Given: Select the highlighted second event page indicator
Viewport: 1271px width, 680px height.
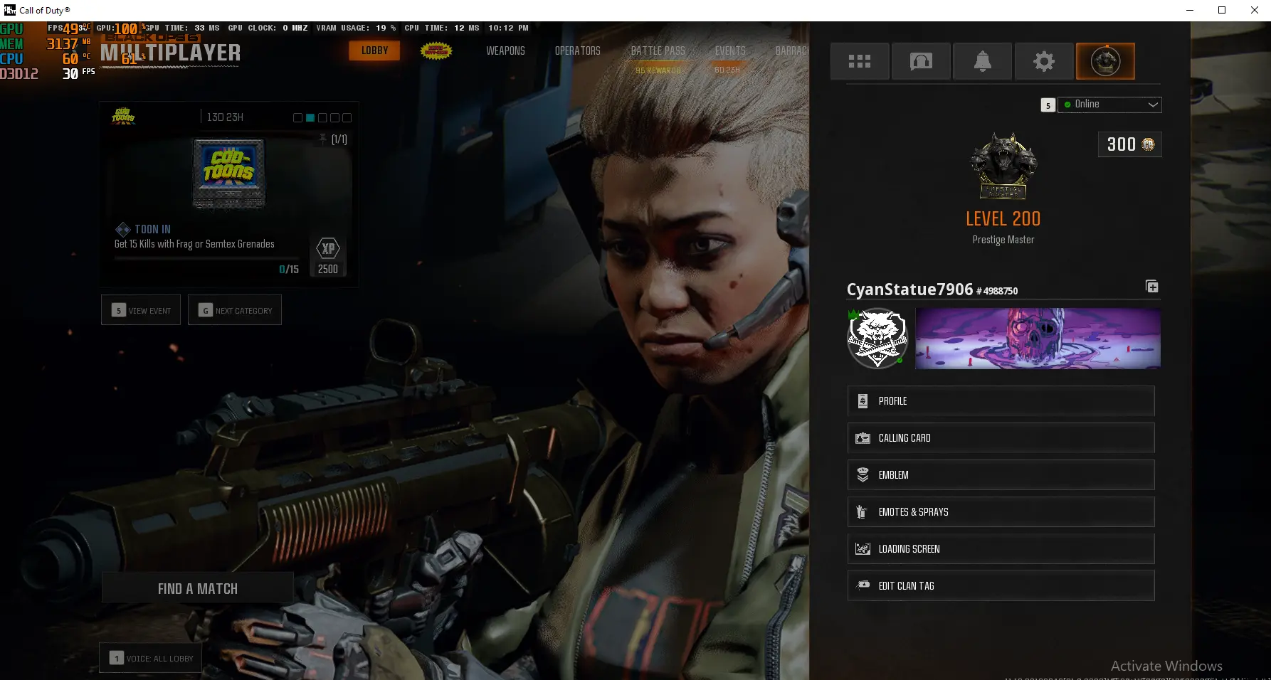Looking at the screenshot, I should (310, 117).
